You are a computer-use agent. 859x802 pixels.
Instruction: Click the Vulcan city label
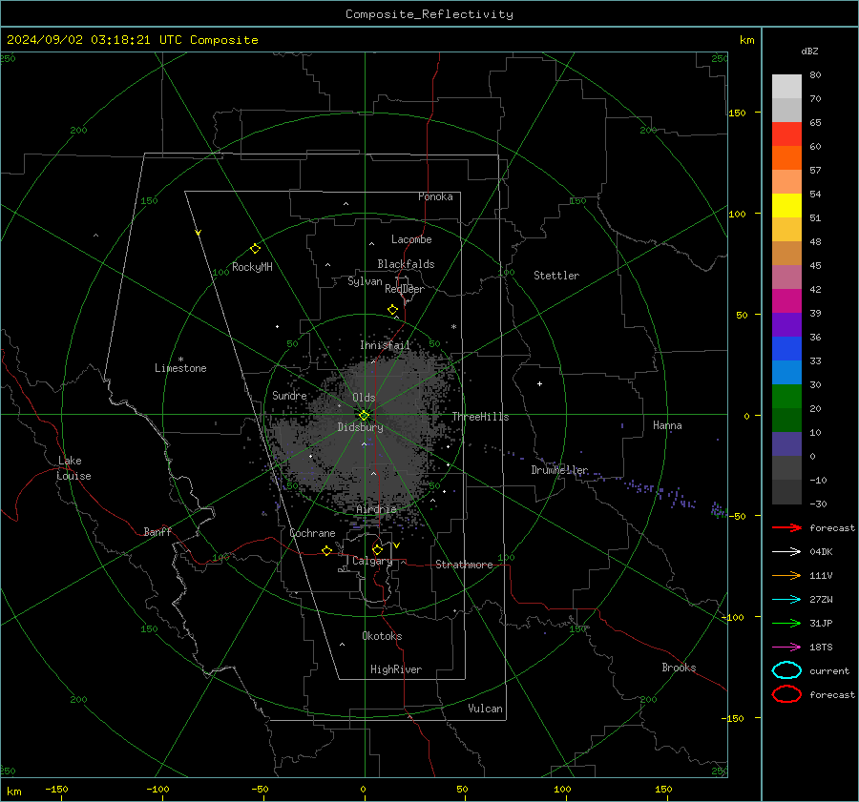pos(485,709)
